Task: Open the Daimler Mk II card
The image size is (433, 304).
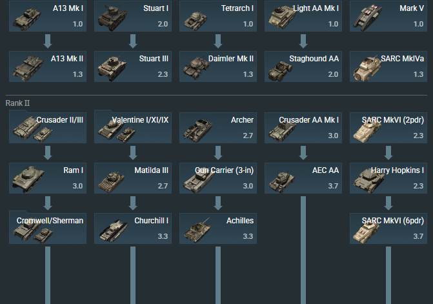Action: click(x=218, y=66)
